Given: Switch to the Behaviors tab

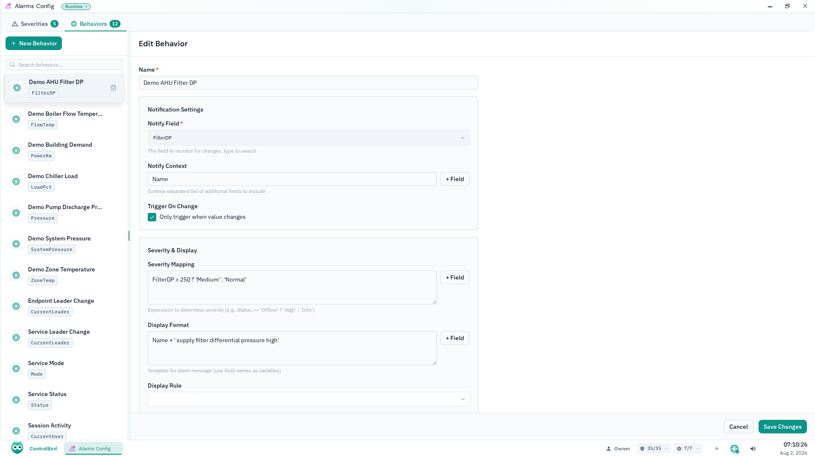Looking at the screenshot, I should [96, 24].
